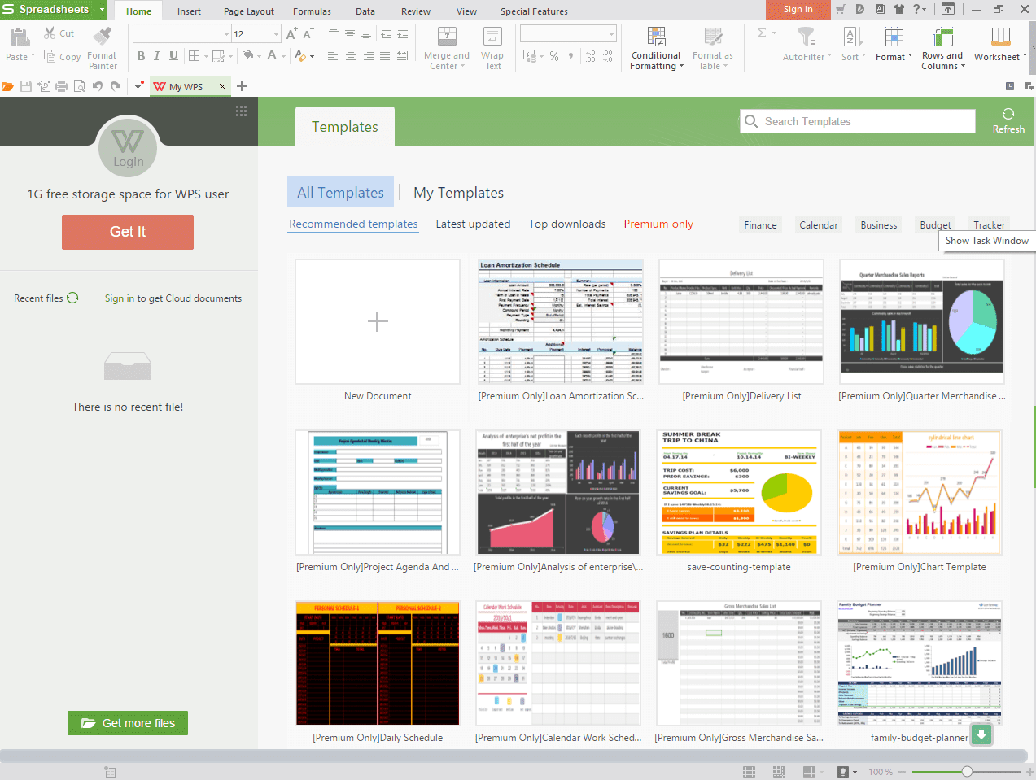
Task: Open the Spreadsheets application menu arrow
Action: tap(102, 10)
